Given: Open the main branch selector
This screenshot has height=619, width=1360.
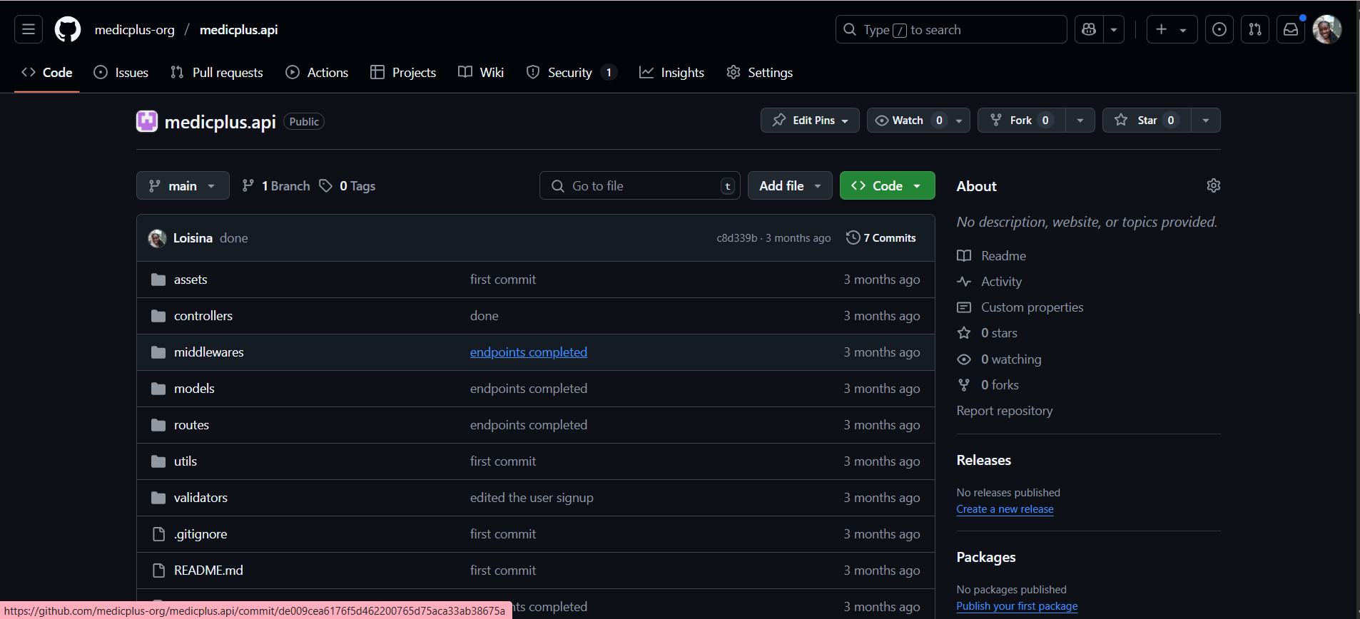Looking at the screenshot, I should point(183,185).
